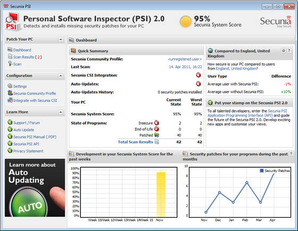Collapse the Patch Your PC section
Image resolution: width=298 pixels, height=231 pixels.
(x=61, y=39)
